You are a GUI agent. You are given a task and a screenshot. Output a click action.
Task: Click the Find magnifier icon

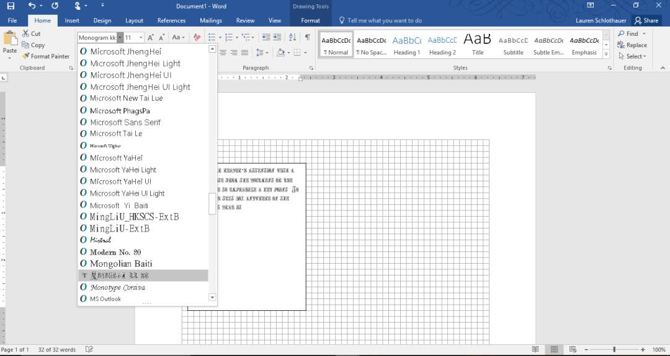tap(621, 33)
